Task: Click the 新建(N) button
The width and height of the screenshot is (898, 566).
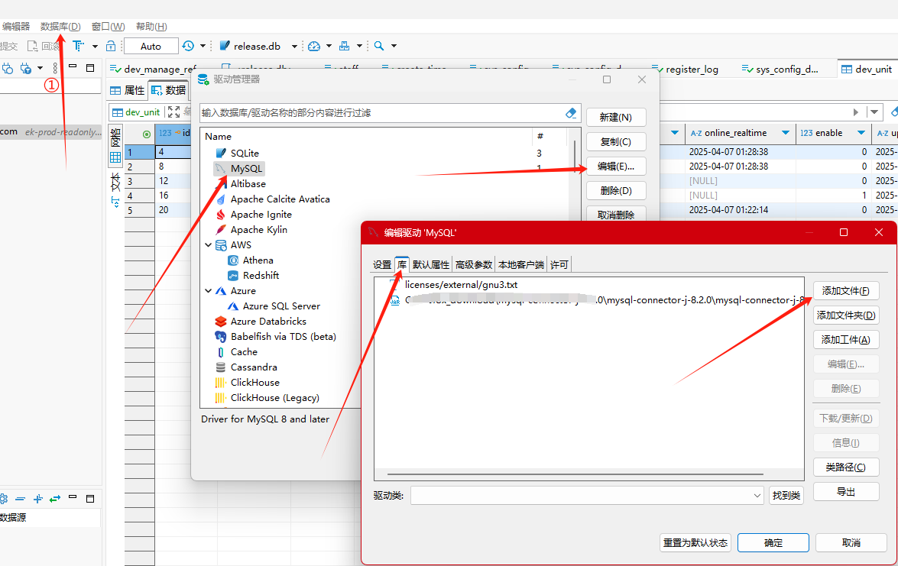Action: point(616,118)
